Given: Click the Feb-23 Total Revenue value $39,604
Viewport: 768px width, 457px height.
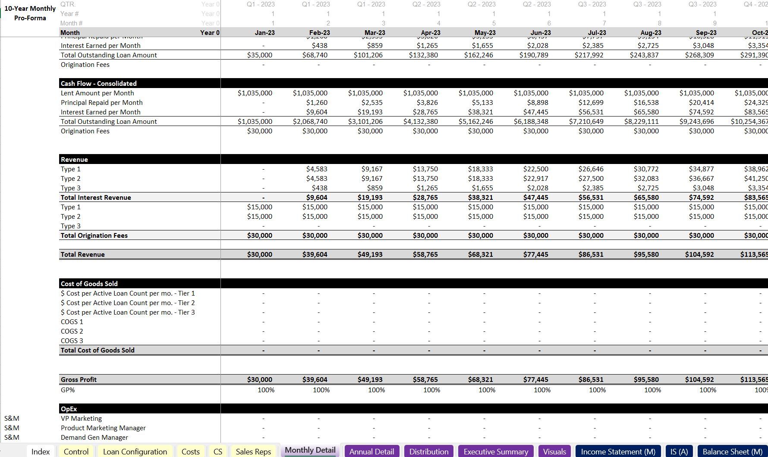Looking at the screenshot, I should pos(315,254).
